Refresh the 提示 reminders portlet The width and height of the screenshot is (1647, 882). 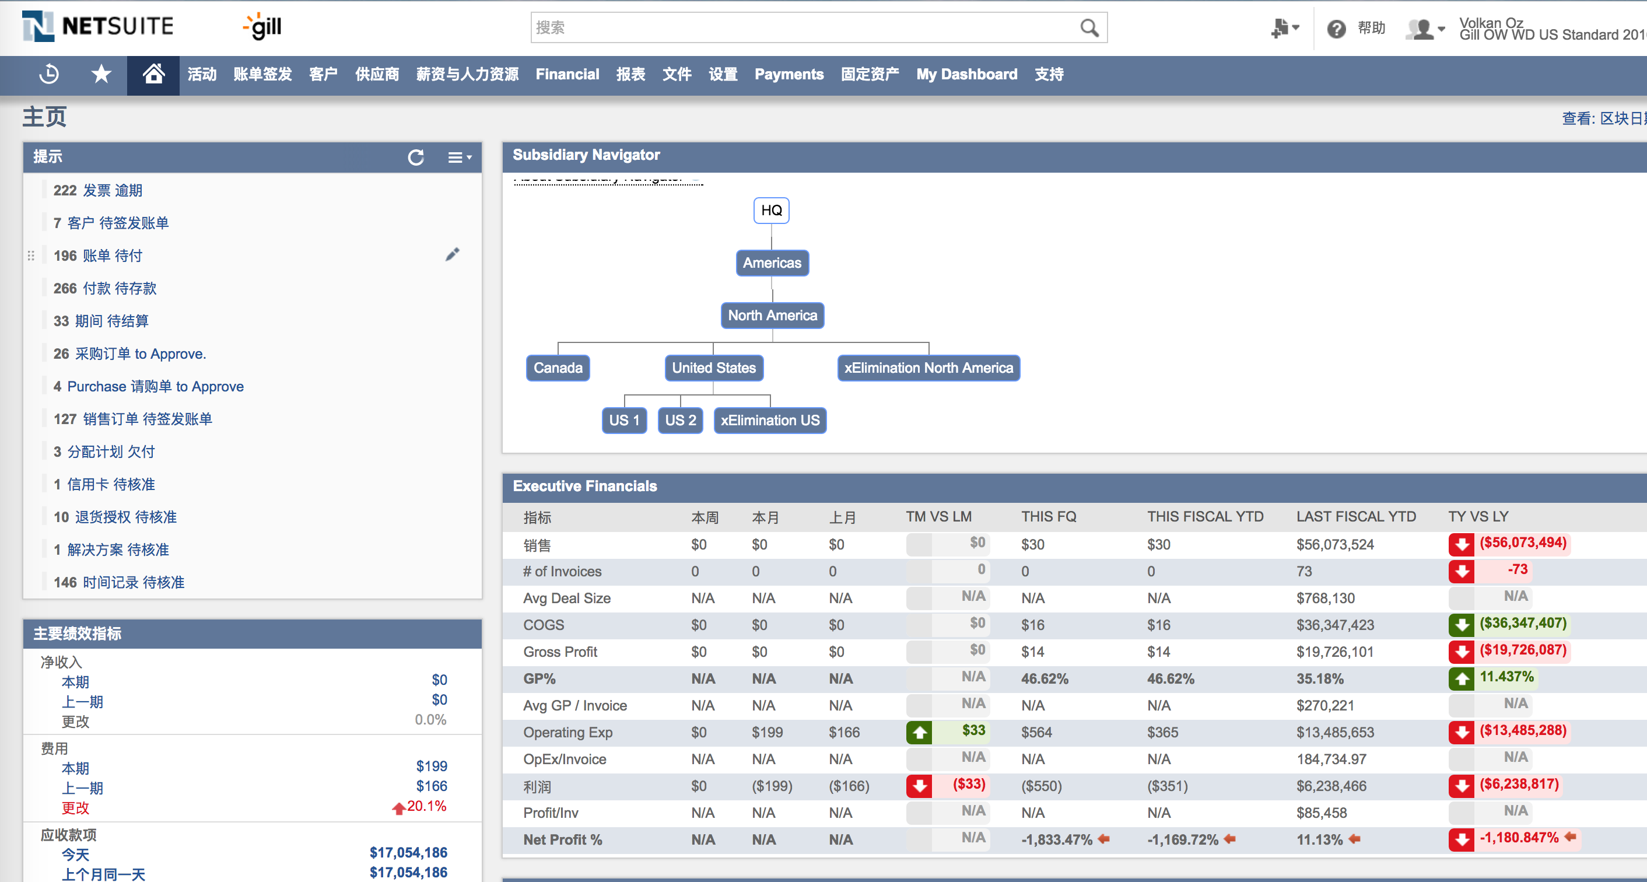click(x=416, y=157)
